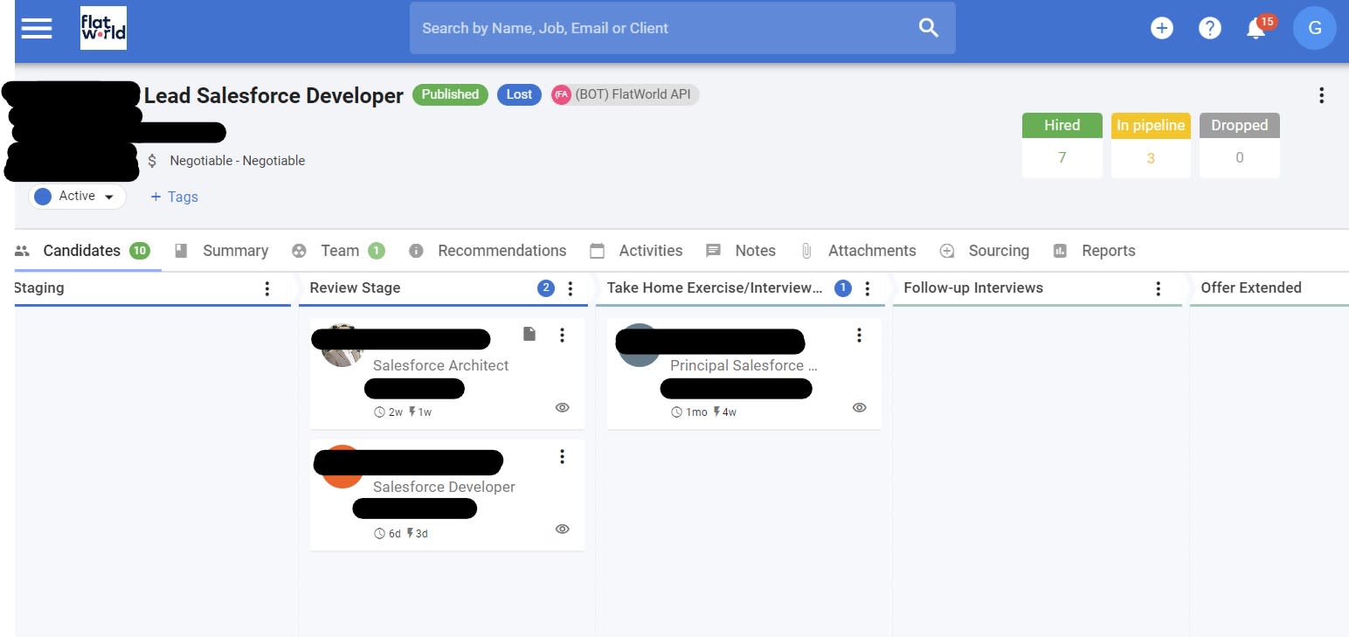This screenshot has width=1349, height=637.
Task: Click document icon on Salesforce Architect card
Action: click(x=529, y=334)
